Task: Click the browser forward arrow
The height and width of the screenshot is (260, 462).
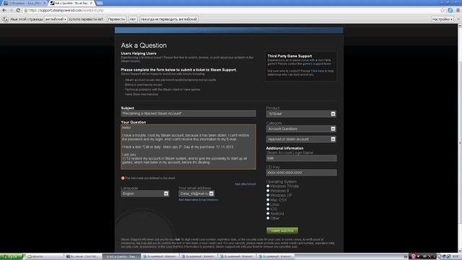Action: point(12,10)
